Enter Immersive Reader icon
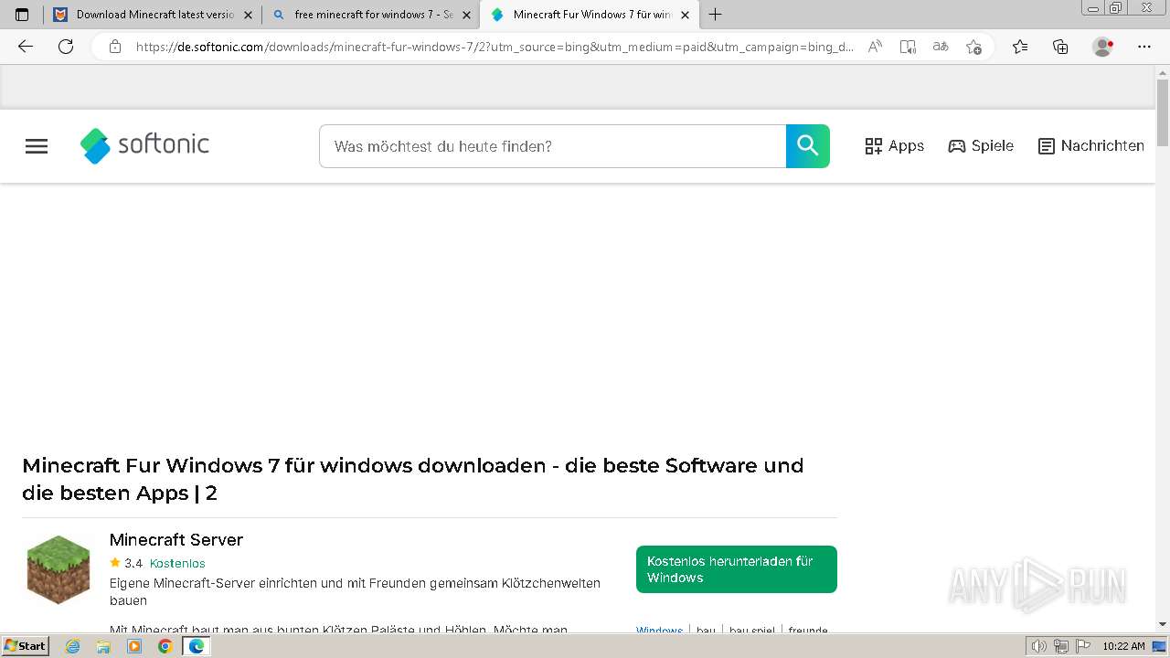Screen dimensions: 1170x658 908,47
